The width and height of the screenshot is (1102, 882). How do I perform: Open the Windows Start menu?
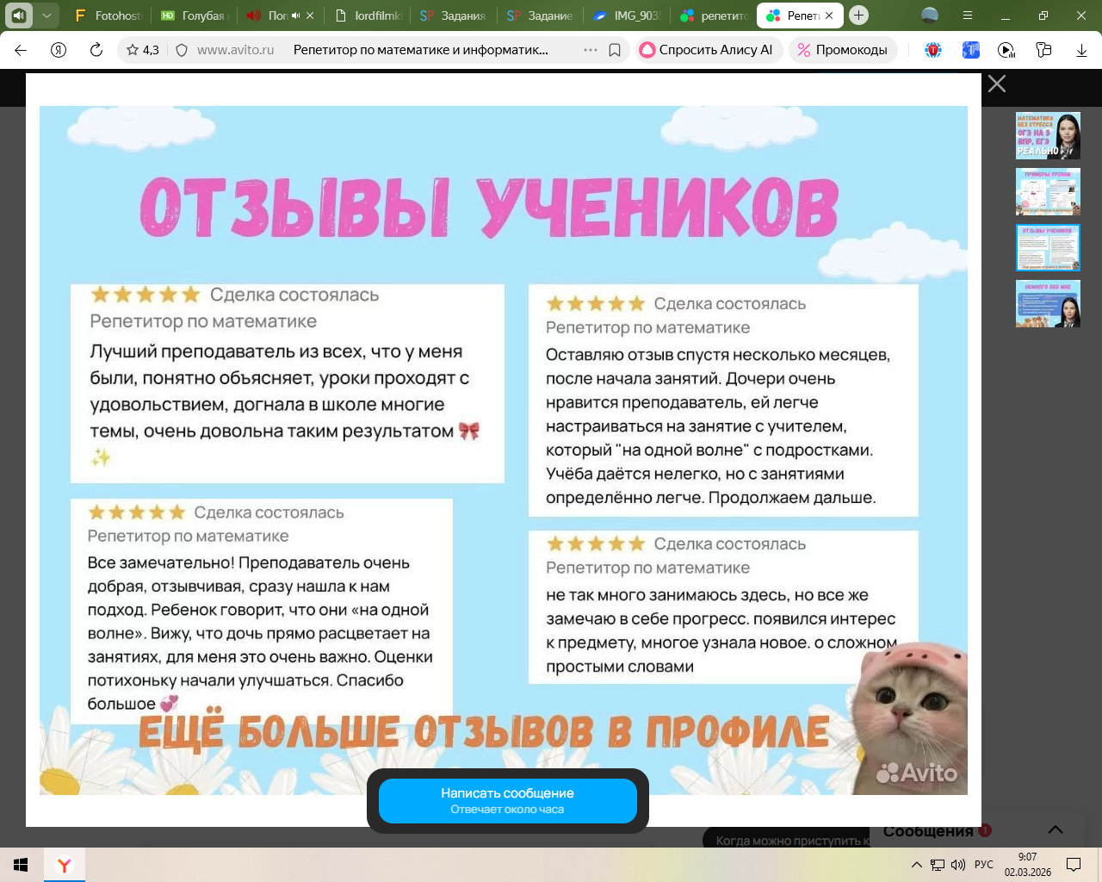(x=21, y=865)
